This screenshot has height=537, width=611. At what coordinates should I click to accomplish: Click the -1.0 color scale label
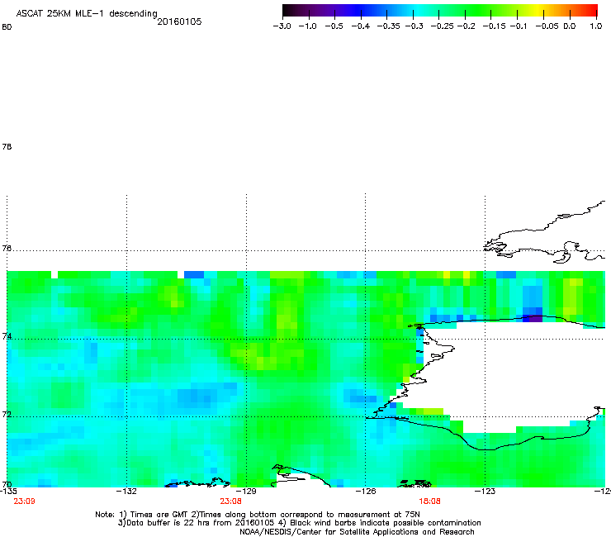[x=307, y=26]
